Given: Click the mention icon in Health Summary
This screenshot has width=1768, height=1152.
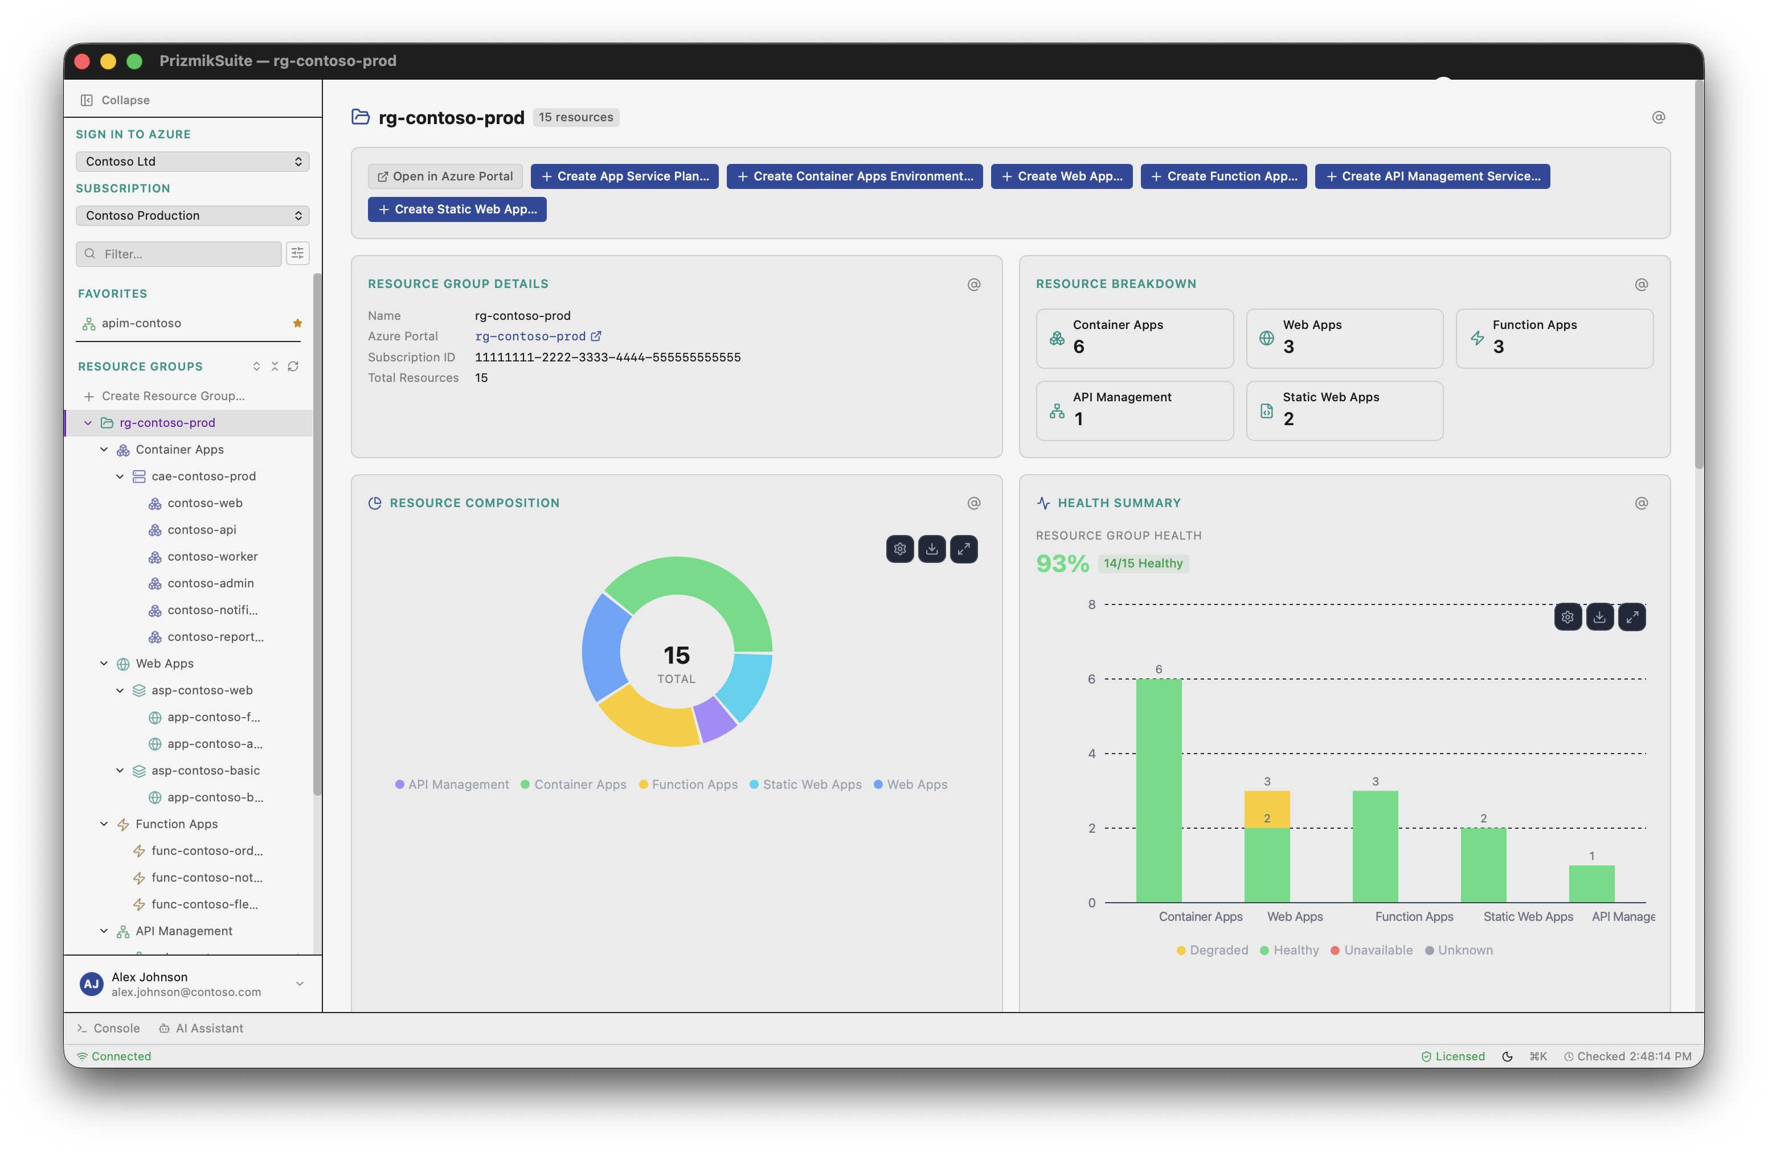Looking at the screenshot, I should pos(1642,503).
